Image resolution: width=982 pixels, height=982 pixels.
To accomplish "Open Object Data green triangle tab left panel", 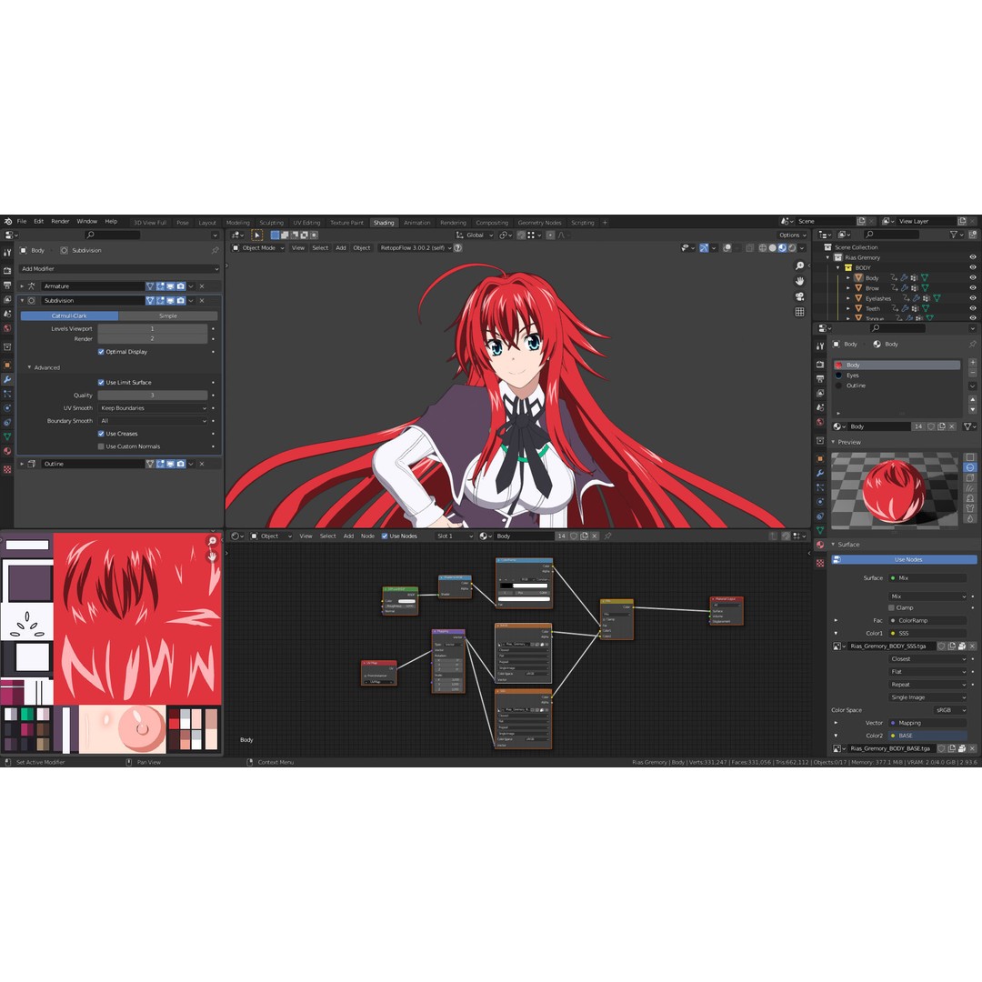I will tap(7, 436).
